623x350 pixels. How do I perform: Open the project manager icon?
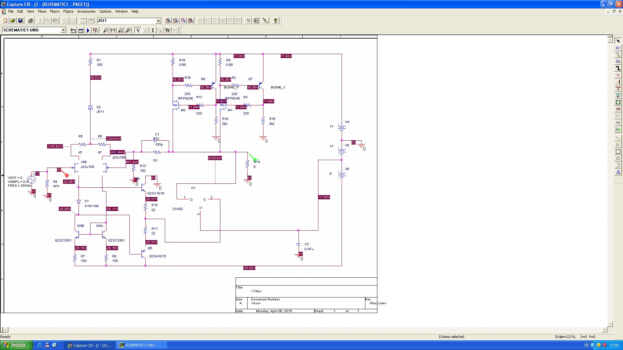265,20
